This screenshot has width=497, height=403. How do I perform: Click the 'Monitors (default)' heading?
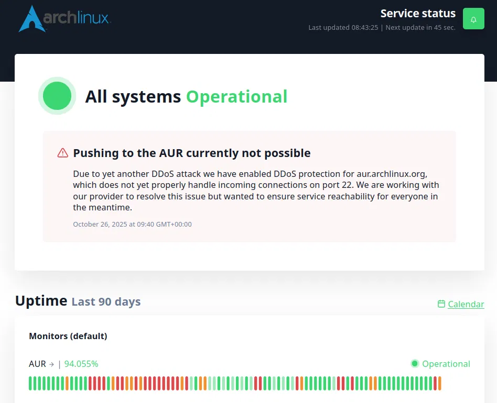68,336
